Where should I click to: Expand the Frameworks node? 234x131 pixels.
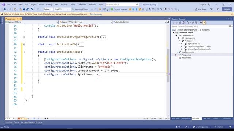click(179, 38)
